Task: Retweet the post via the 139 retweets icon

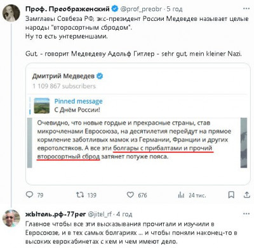Action: (80, 194)
